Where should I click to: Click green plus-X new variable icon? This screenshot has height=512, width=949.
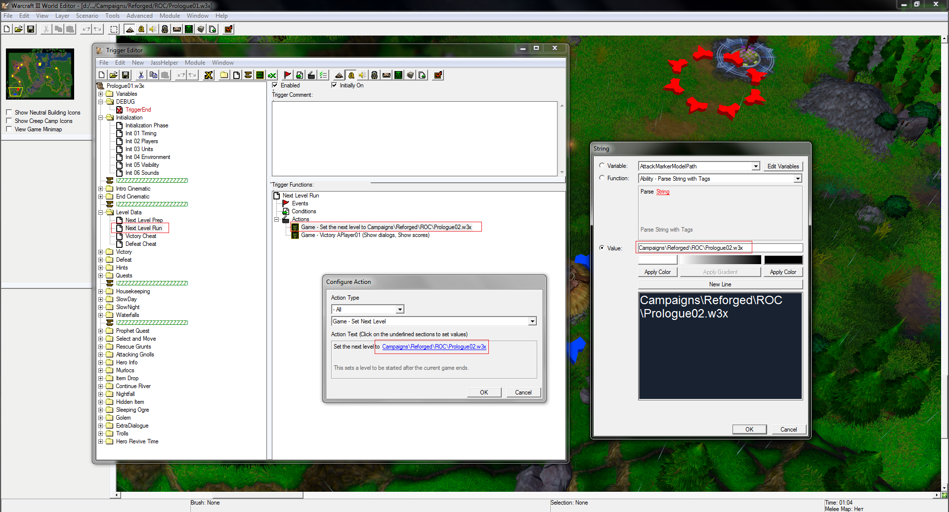pyautogui.click(x=272, y=75)
